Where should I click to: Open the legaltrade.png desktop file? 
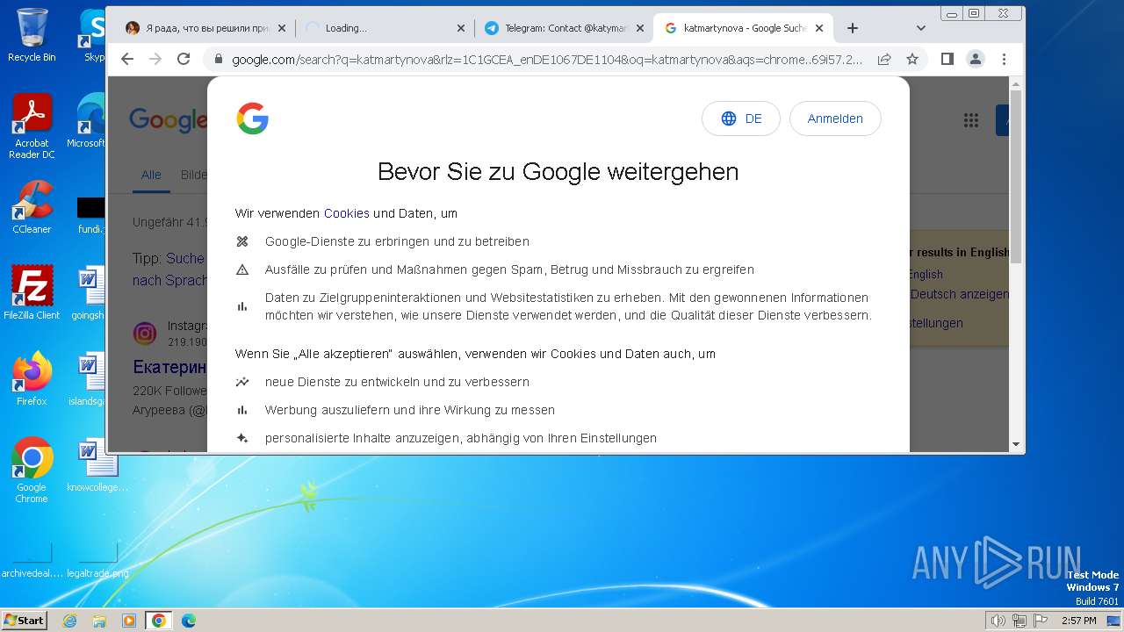click(97, 559)
